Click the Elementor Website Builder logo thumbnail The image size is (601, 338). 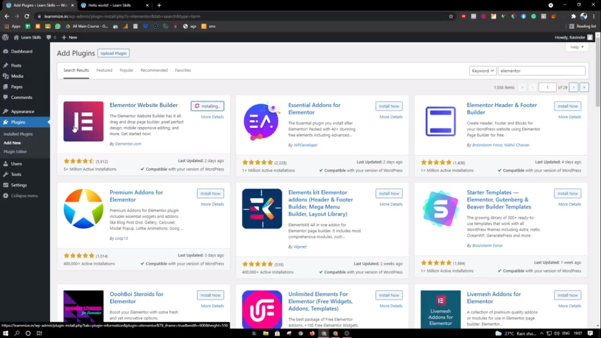(84, 121)
